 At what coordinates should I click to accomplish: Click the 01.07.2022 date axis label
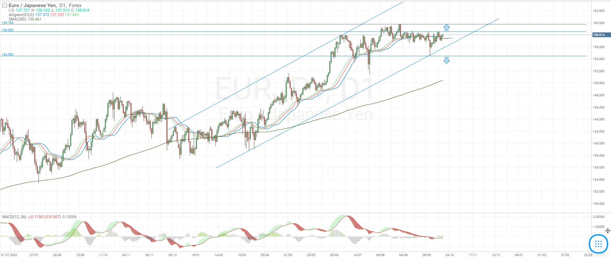coord(9,255)
